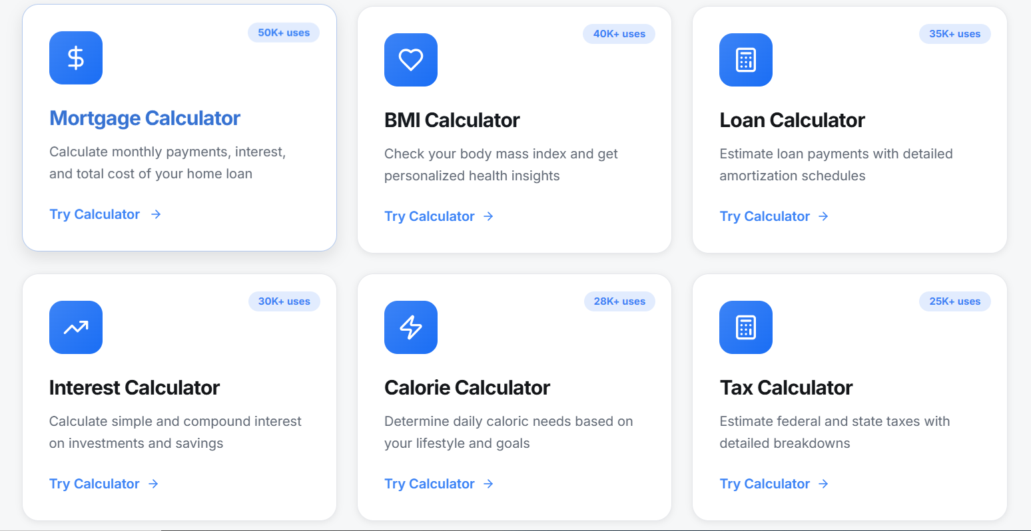Click the Tax Calculator card title
The image size is (1031, 531).
pyautogui.click(x=786, y=387)
